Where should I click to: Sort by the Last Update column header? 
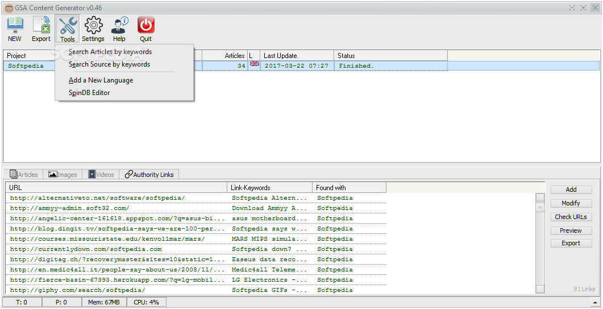297,56
